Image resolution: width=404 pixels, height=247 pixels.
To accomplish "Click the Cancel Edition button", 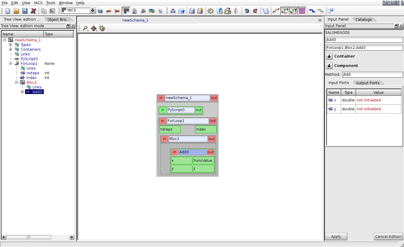I will 388,236.
